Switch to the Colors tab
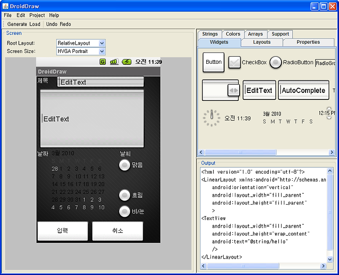The height and width of the screenshot is (275, 339). click(233, 34)
